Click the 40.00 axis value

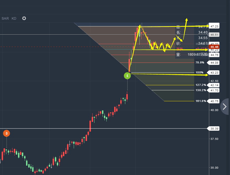[x=214, y=110]
